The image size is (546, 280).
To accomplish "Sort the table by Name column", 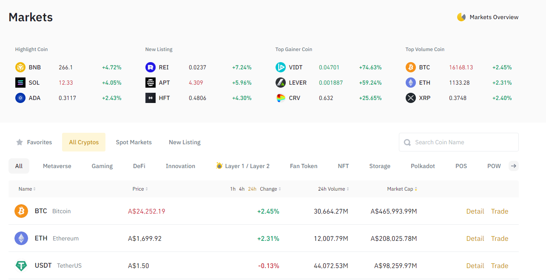I will tap(27, 189).
